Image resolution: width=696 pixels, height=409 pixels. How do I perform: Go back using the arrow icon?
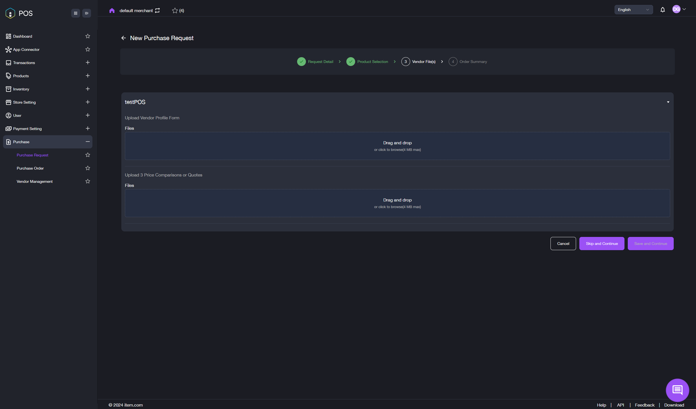pyautogui.click(x=124, y=38)
